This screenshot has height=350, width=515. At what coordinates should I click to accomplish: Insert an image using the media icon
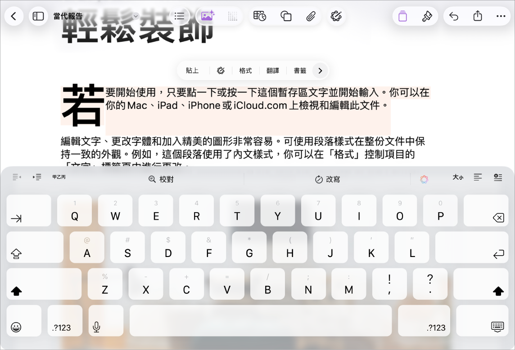[207, 16]
